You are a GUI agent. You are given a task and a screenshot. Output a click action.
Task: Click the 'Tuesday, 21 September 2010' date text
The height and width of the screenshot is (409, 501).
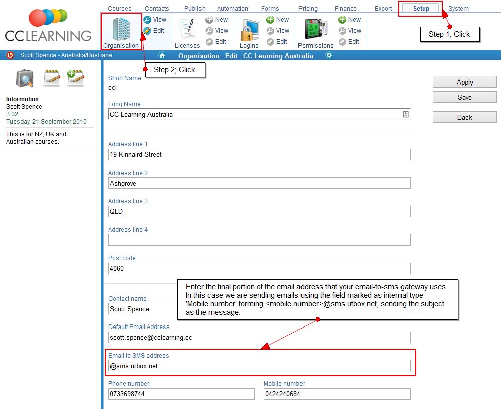[x=46, y=122]
